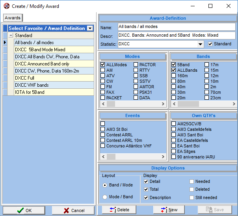
Task: Open the Select Favorite / Award Definition dropdown
Action: [x=90, y=28]
